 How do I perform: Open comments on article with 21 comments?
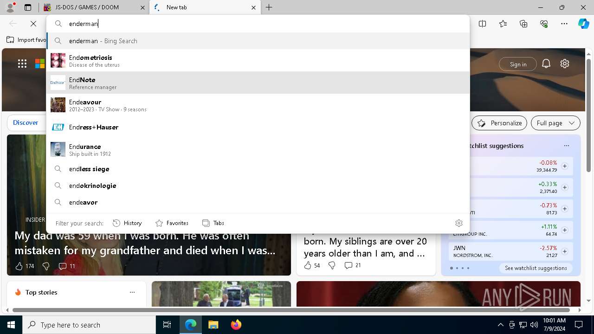click(353, 265)
